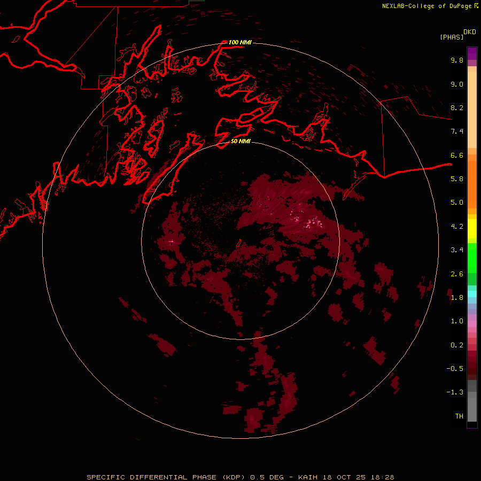Click the [PHAS] units label
This screenshot has height=481, width=481.
pyautogui.click(x=452, y=37)
